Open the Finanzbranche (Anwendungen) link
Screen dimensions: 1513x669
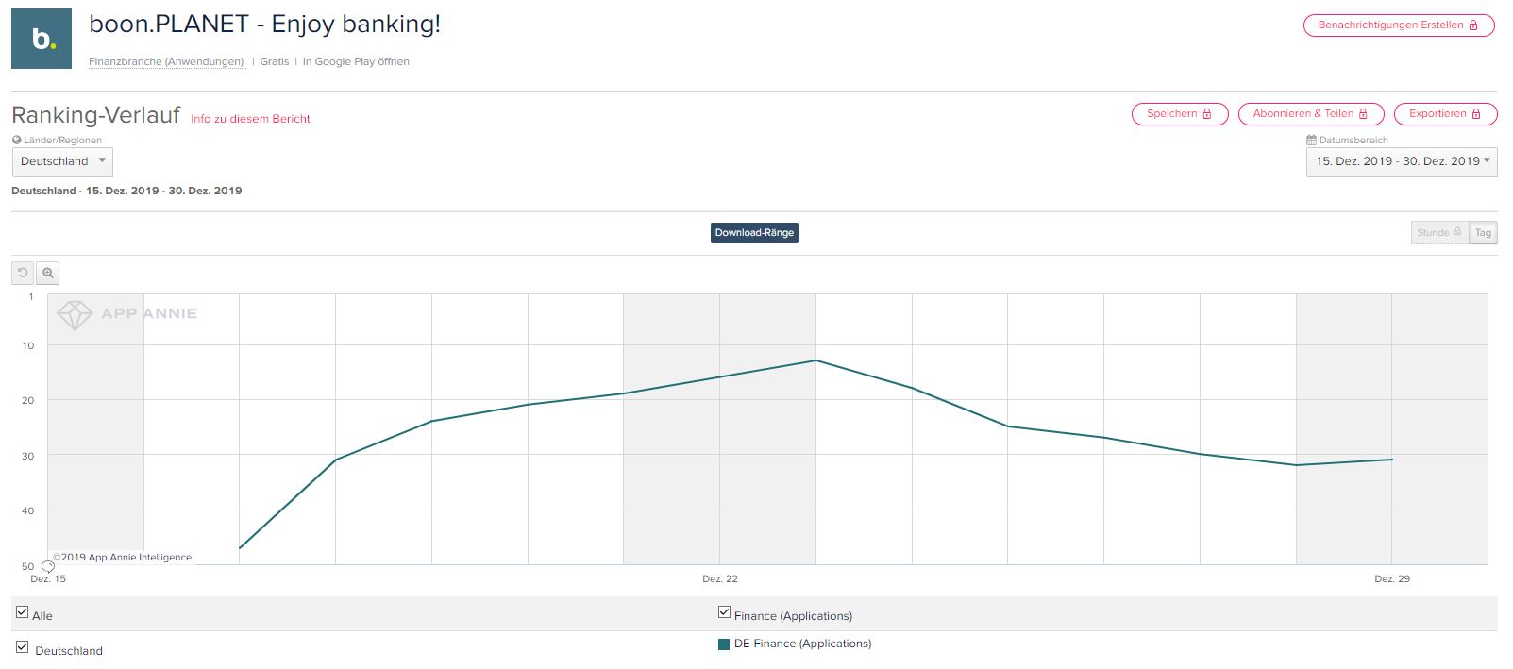(x=165, y=61)
